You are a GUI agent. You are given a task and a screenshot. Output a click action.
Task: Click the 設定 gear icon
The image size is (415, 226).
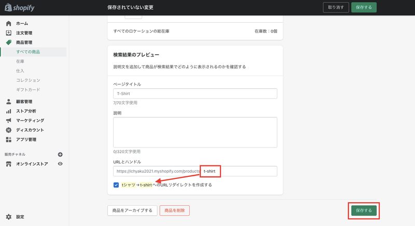point(8,217)
